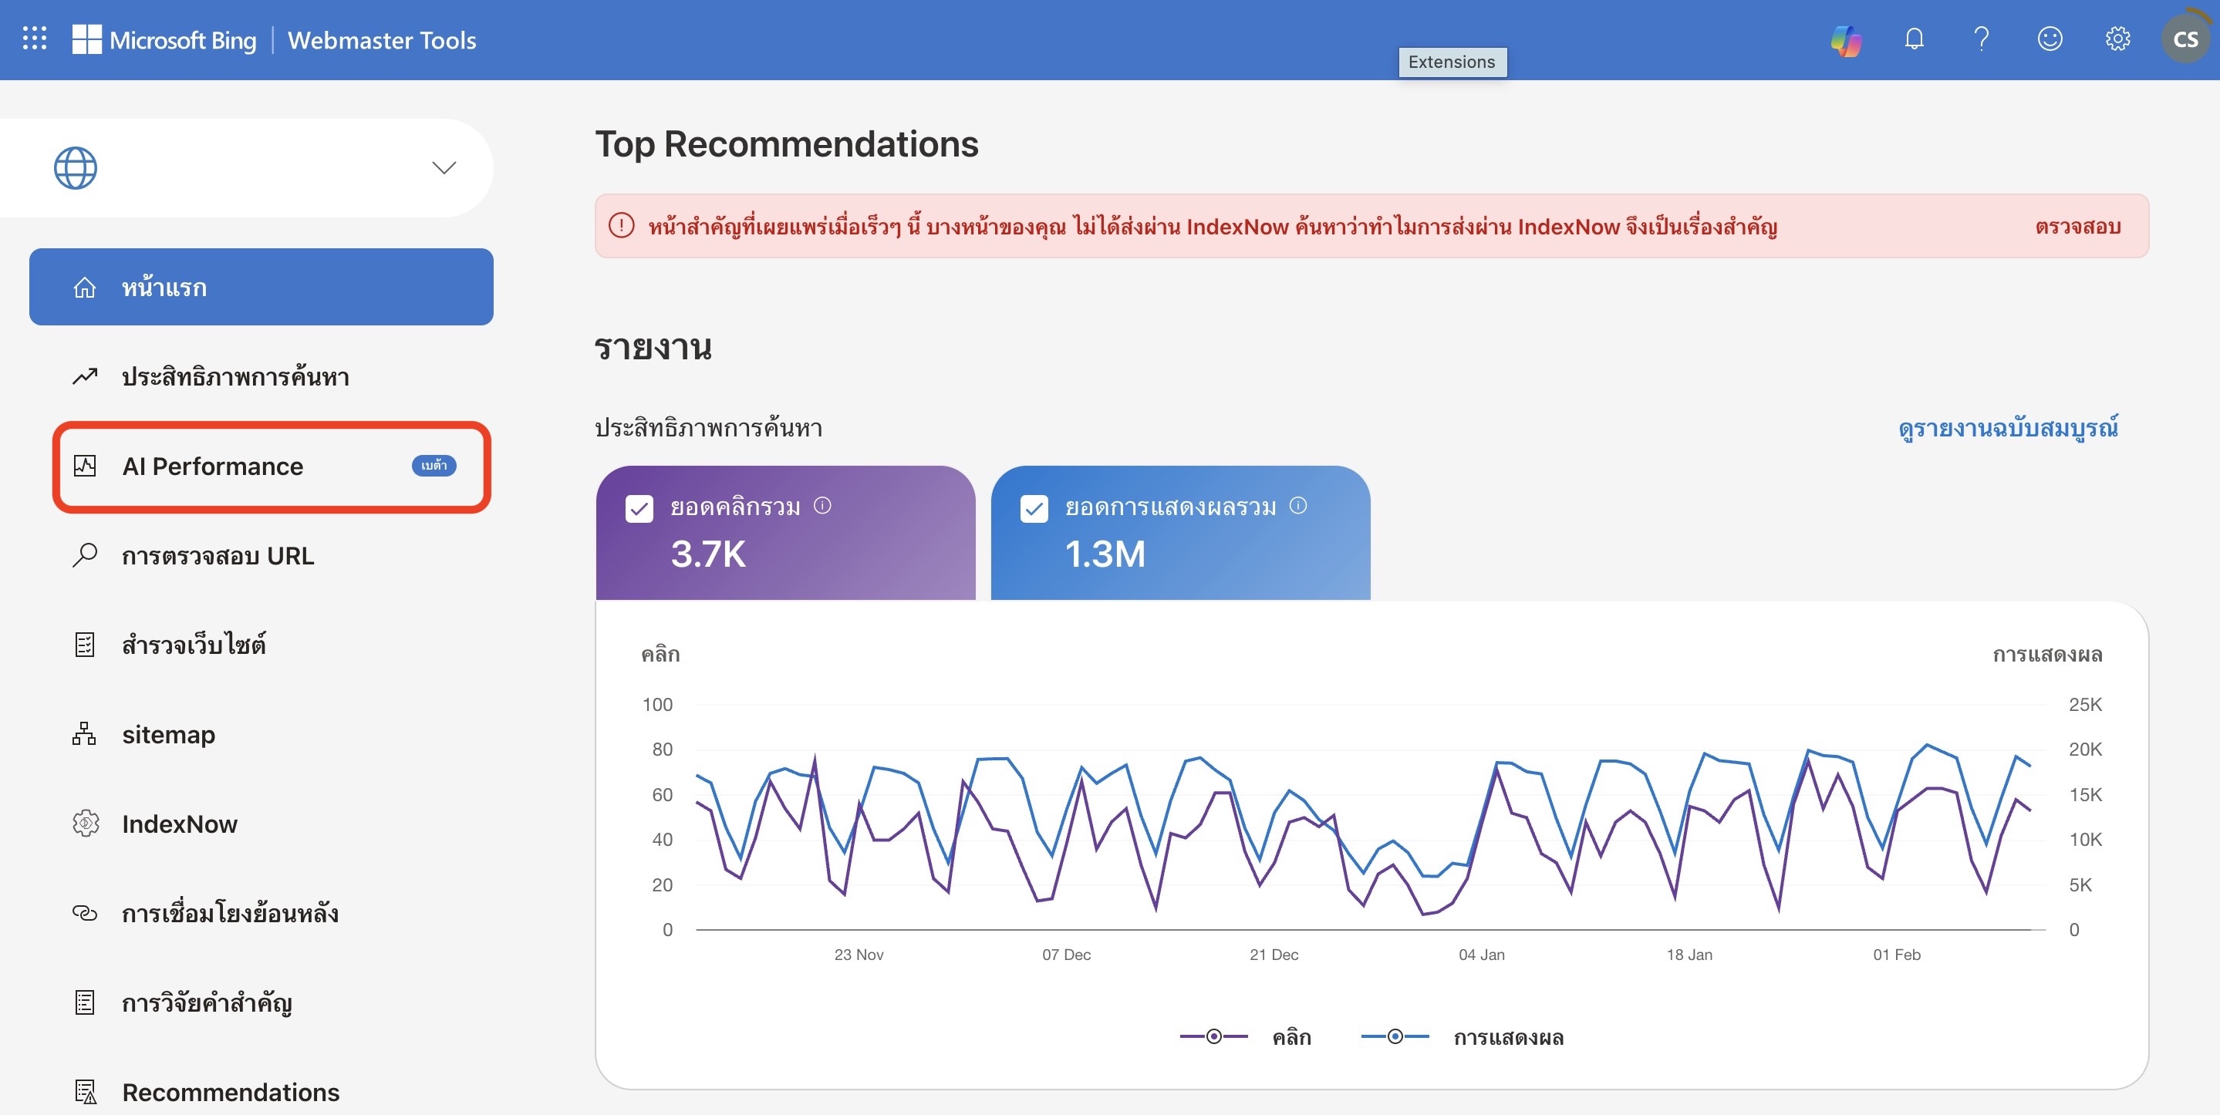2220x1115 pixels.
Task: Open the settings gear icon
Action: click(x=2117, y=39)
